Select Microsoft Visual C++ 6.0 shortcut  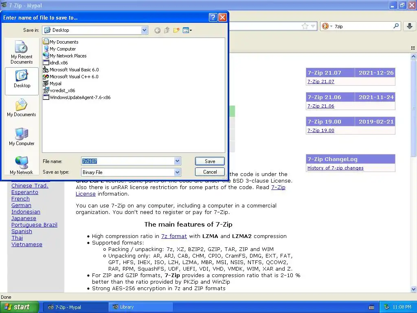pyautogui.click(x=70, y=76)
